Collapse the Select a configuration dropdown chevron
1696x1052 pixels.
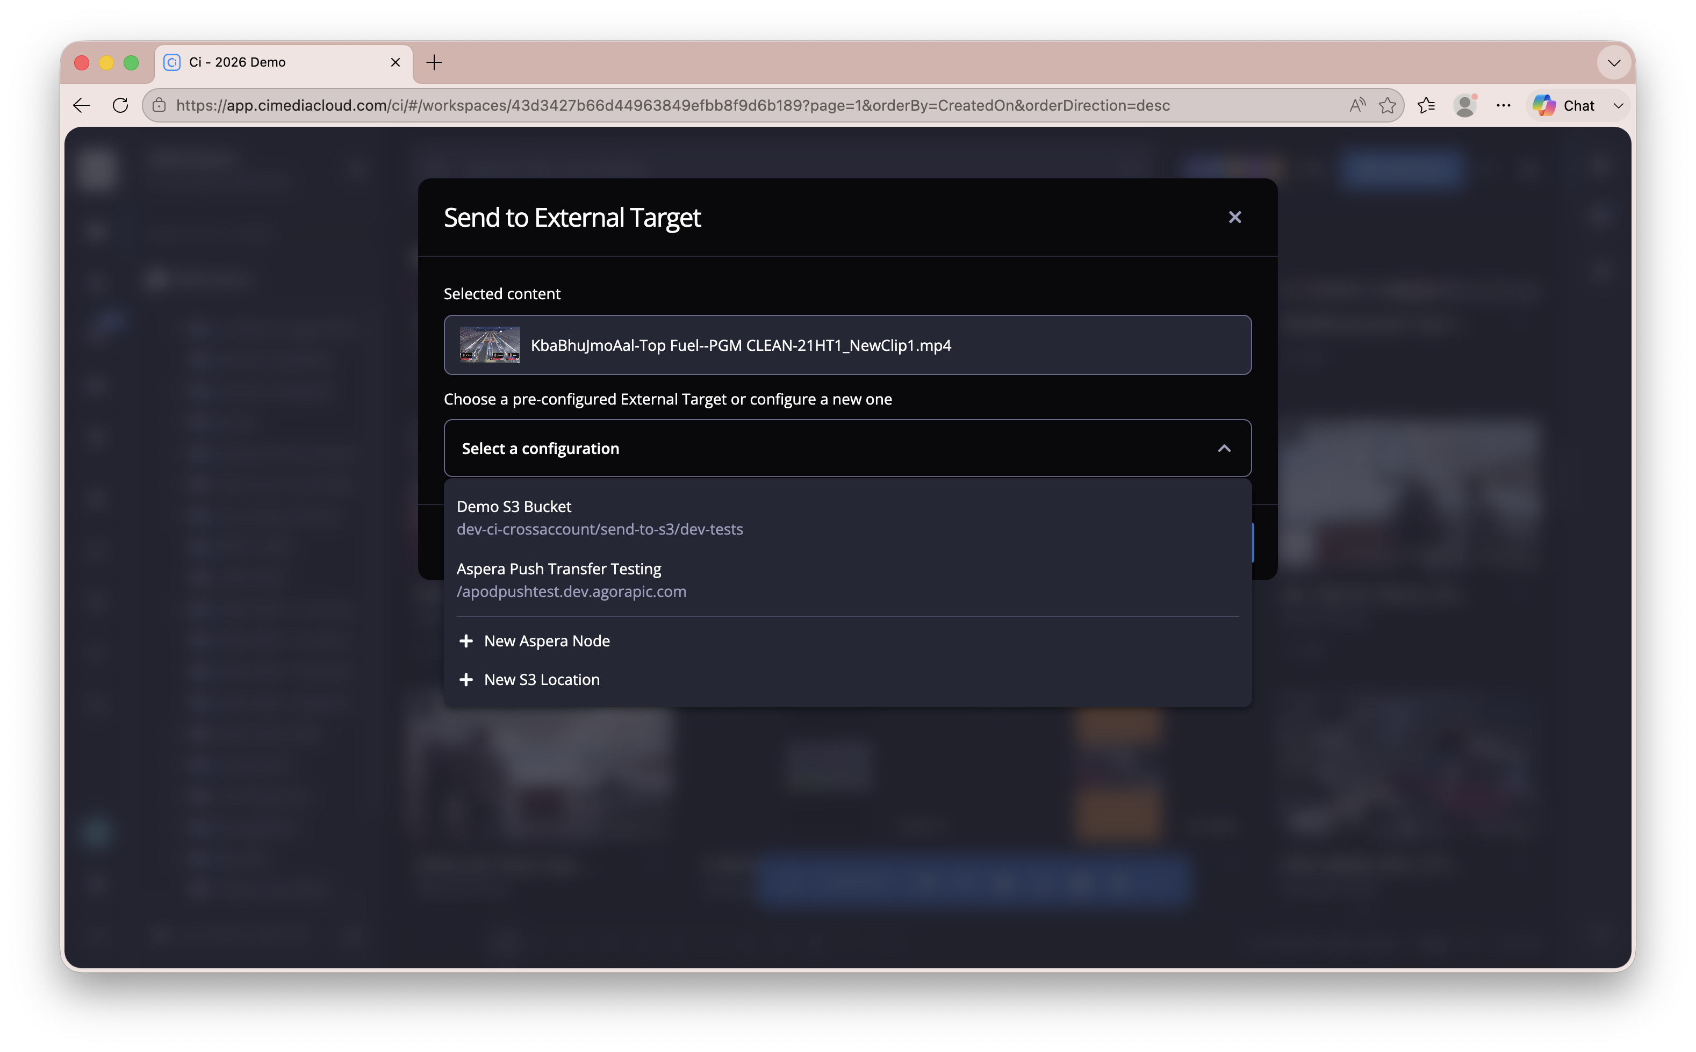(x=1224, y=449)
